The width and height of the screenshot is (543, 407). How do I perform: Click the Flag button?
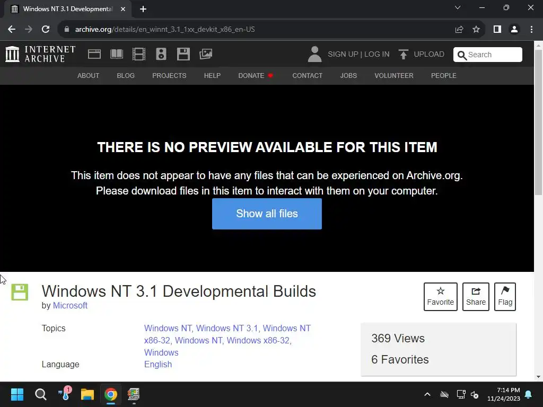[x=505, y=297]
